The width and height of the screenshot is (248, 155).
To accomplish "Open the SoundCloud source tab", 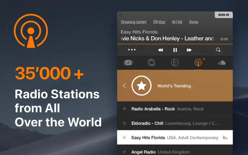I will pos(222,63).
